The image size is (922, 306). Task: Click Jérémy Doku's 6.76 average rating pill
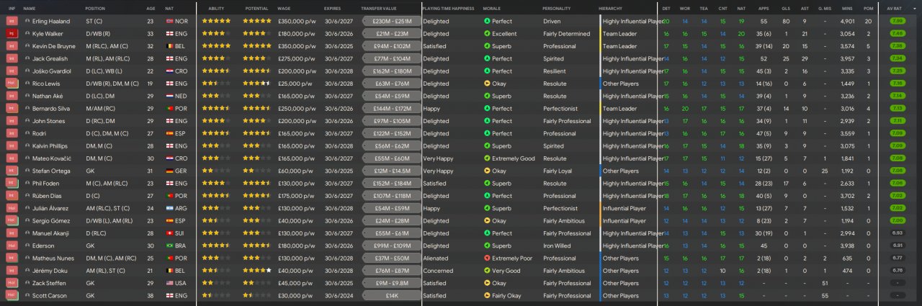click(x=898, y=271)
